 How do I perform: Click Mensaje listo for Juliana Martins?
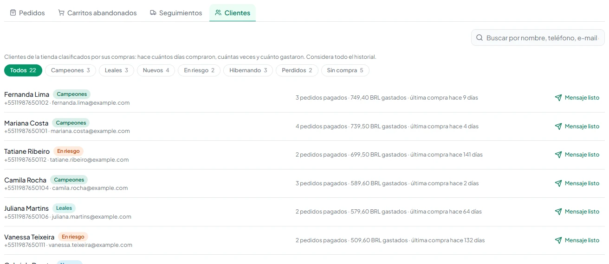pos(577,212)
